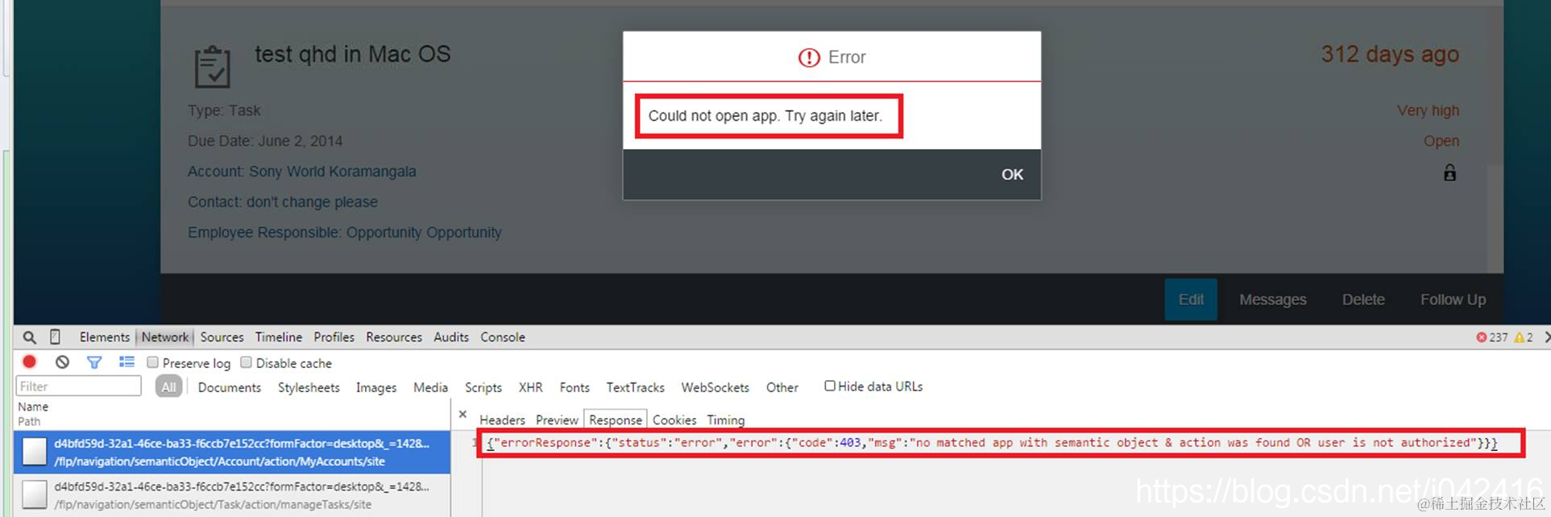Viewport: 1551px width, 517px height.
Task: Switch to the Profiles panel
Action: tap(334, 337)
